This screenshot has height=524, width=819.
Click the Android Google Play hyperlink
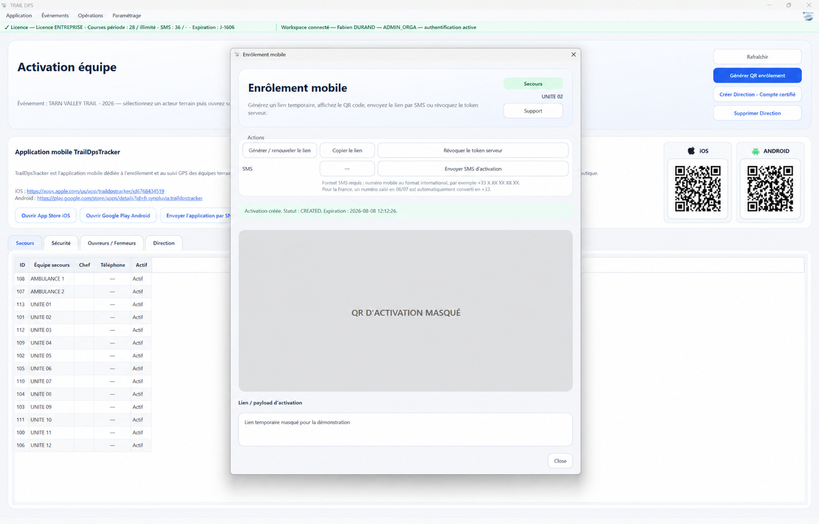[x=120, y=198]
